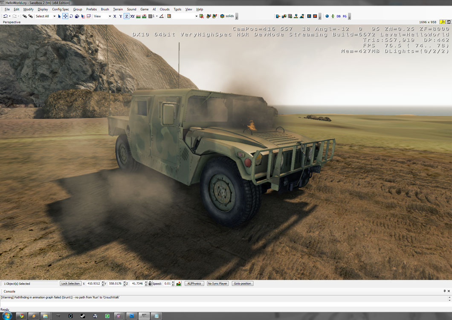Screen dimensions: 452x320
Task: Click the Y coordinate input field
Action: pyautogui.click(x=115, y=283)
